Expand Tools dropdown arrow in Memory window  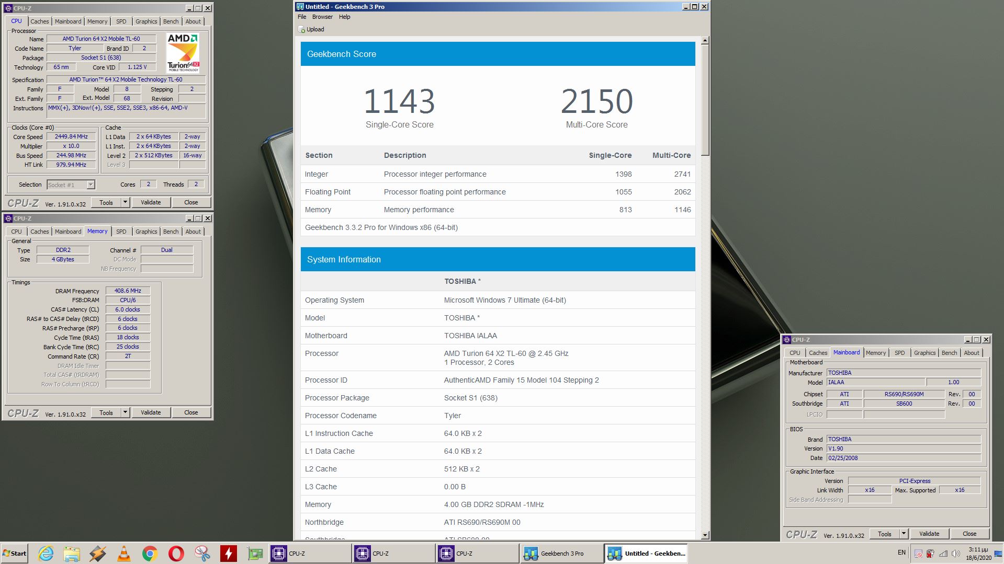pyautogui.click(x=125, y=412)
